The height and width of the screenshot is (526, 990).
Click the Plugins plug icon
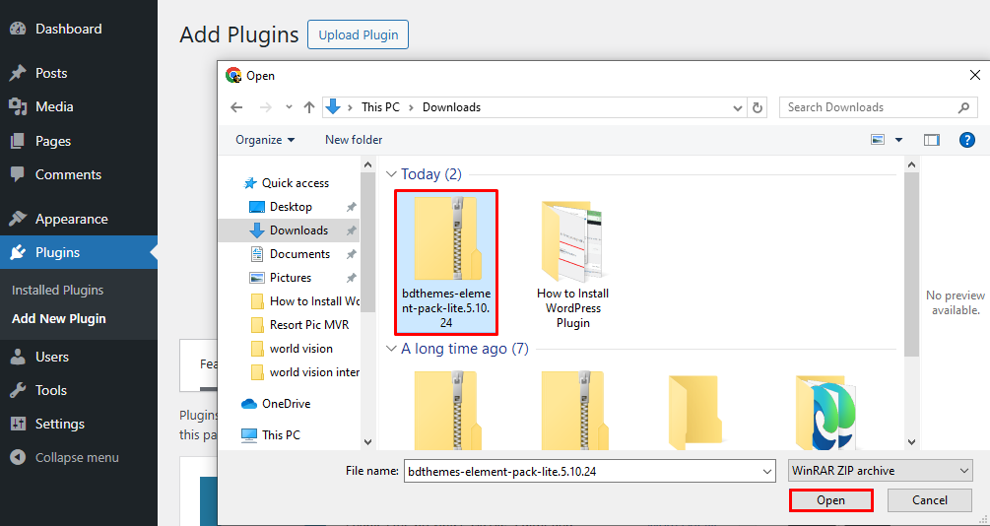click(18, 252)
